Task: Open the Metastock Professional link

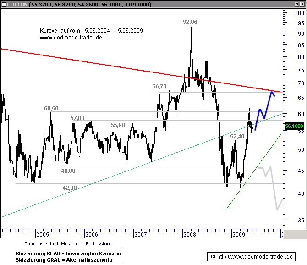Action: click(x=88, y=243)
